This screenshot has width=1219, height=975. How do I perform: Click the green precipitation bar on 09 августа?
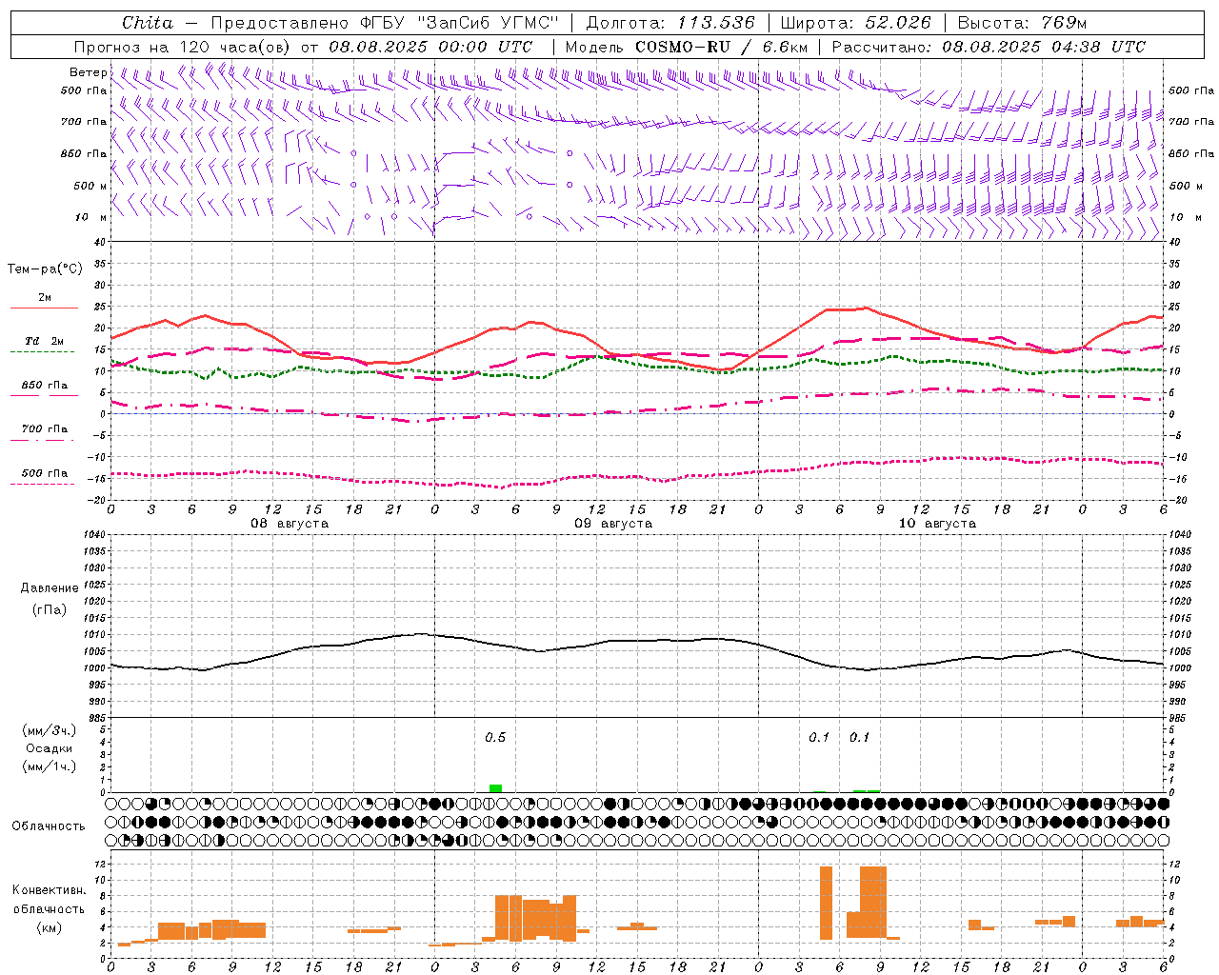(x=495, y=788)
